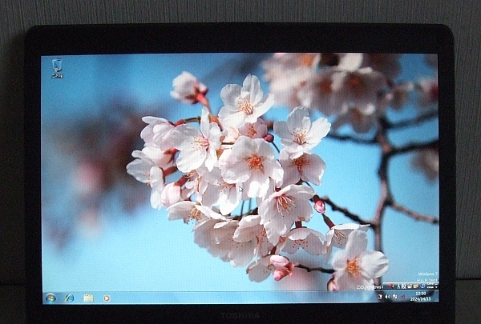481x324 pixels.
Task: Click the Show desktop button
Action: (x=437, y=295)
